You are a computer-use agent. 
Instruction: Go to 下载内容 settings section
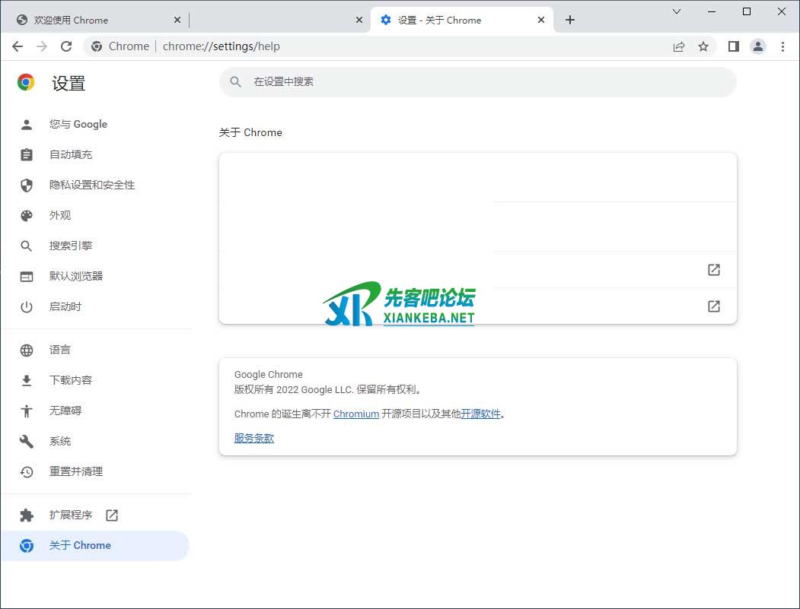pos(71,380)
